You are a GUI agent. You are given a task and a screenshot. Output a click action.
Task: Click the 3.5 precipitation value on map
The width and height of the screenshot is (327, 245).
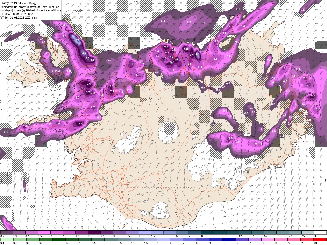click(172, 62)
